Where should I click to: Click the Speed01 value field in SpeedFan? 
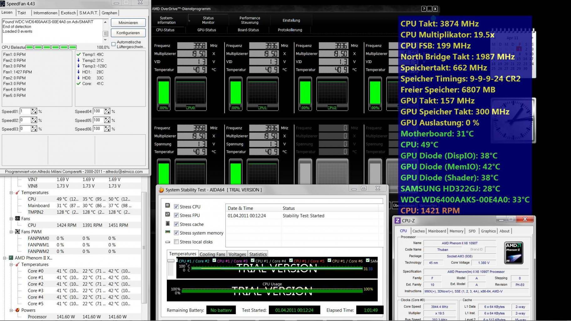pos(25,111)
